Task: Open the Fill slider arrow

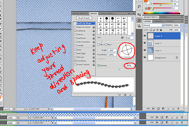Action: 181,30
